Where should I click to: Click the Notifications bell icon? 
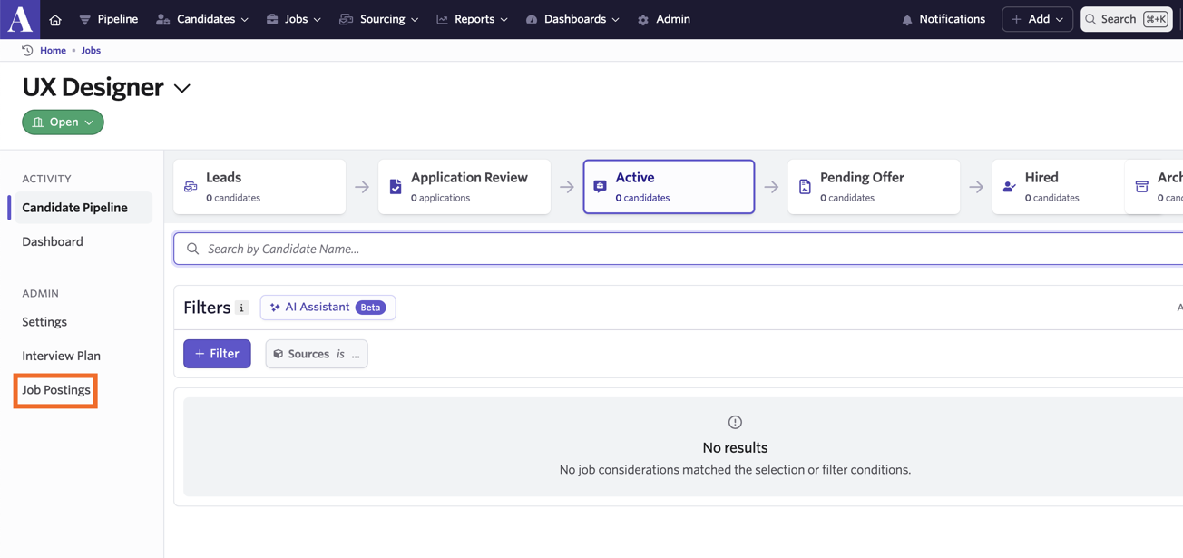coord(907,19)
